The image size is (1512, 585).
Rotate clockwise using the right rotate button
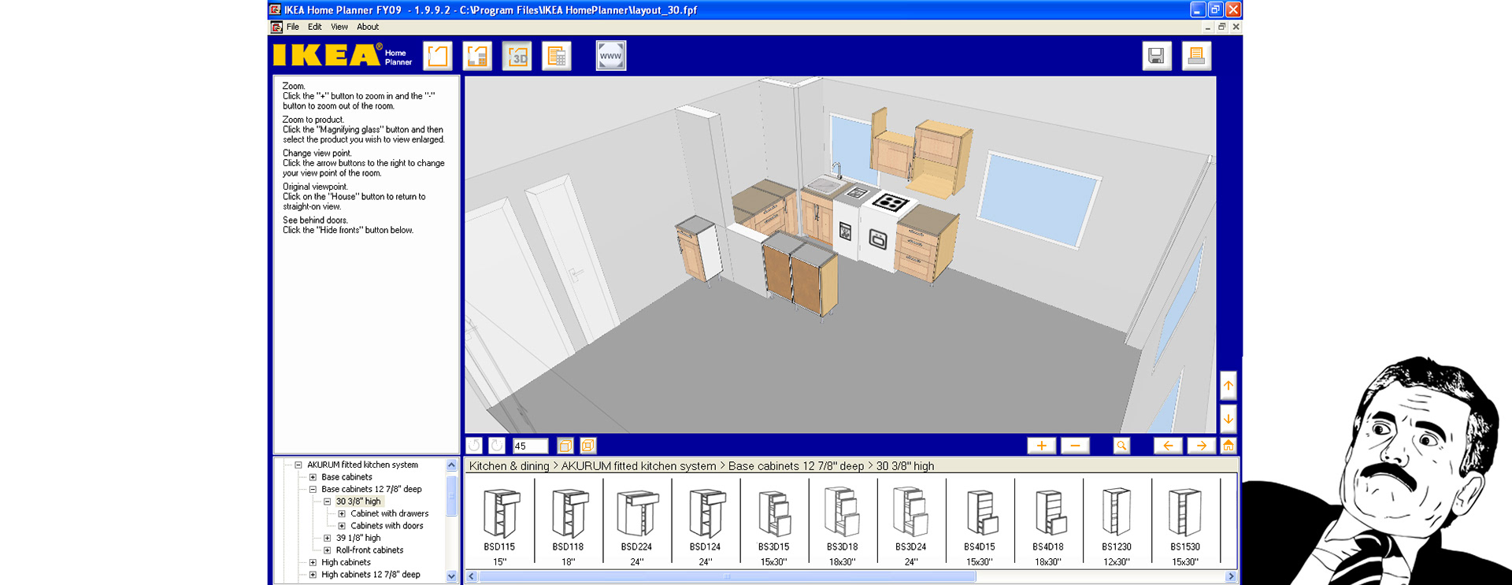tap(497, 446)
